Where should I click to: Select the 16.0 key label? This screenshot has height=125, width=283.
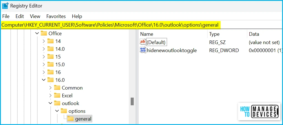tap(60, 80)
